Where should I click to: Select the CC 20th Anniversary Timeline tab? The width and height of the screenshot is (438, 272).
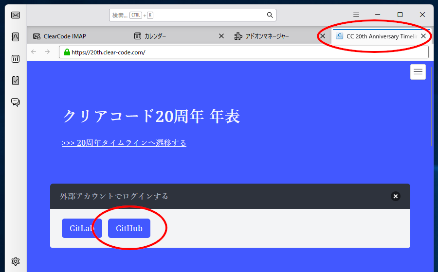tap(381, 36)
